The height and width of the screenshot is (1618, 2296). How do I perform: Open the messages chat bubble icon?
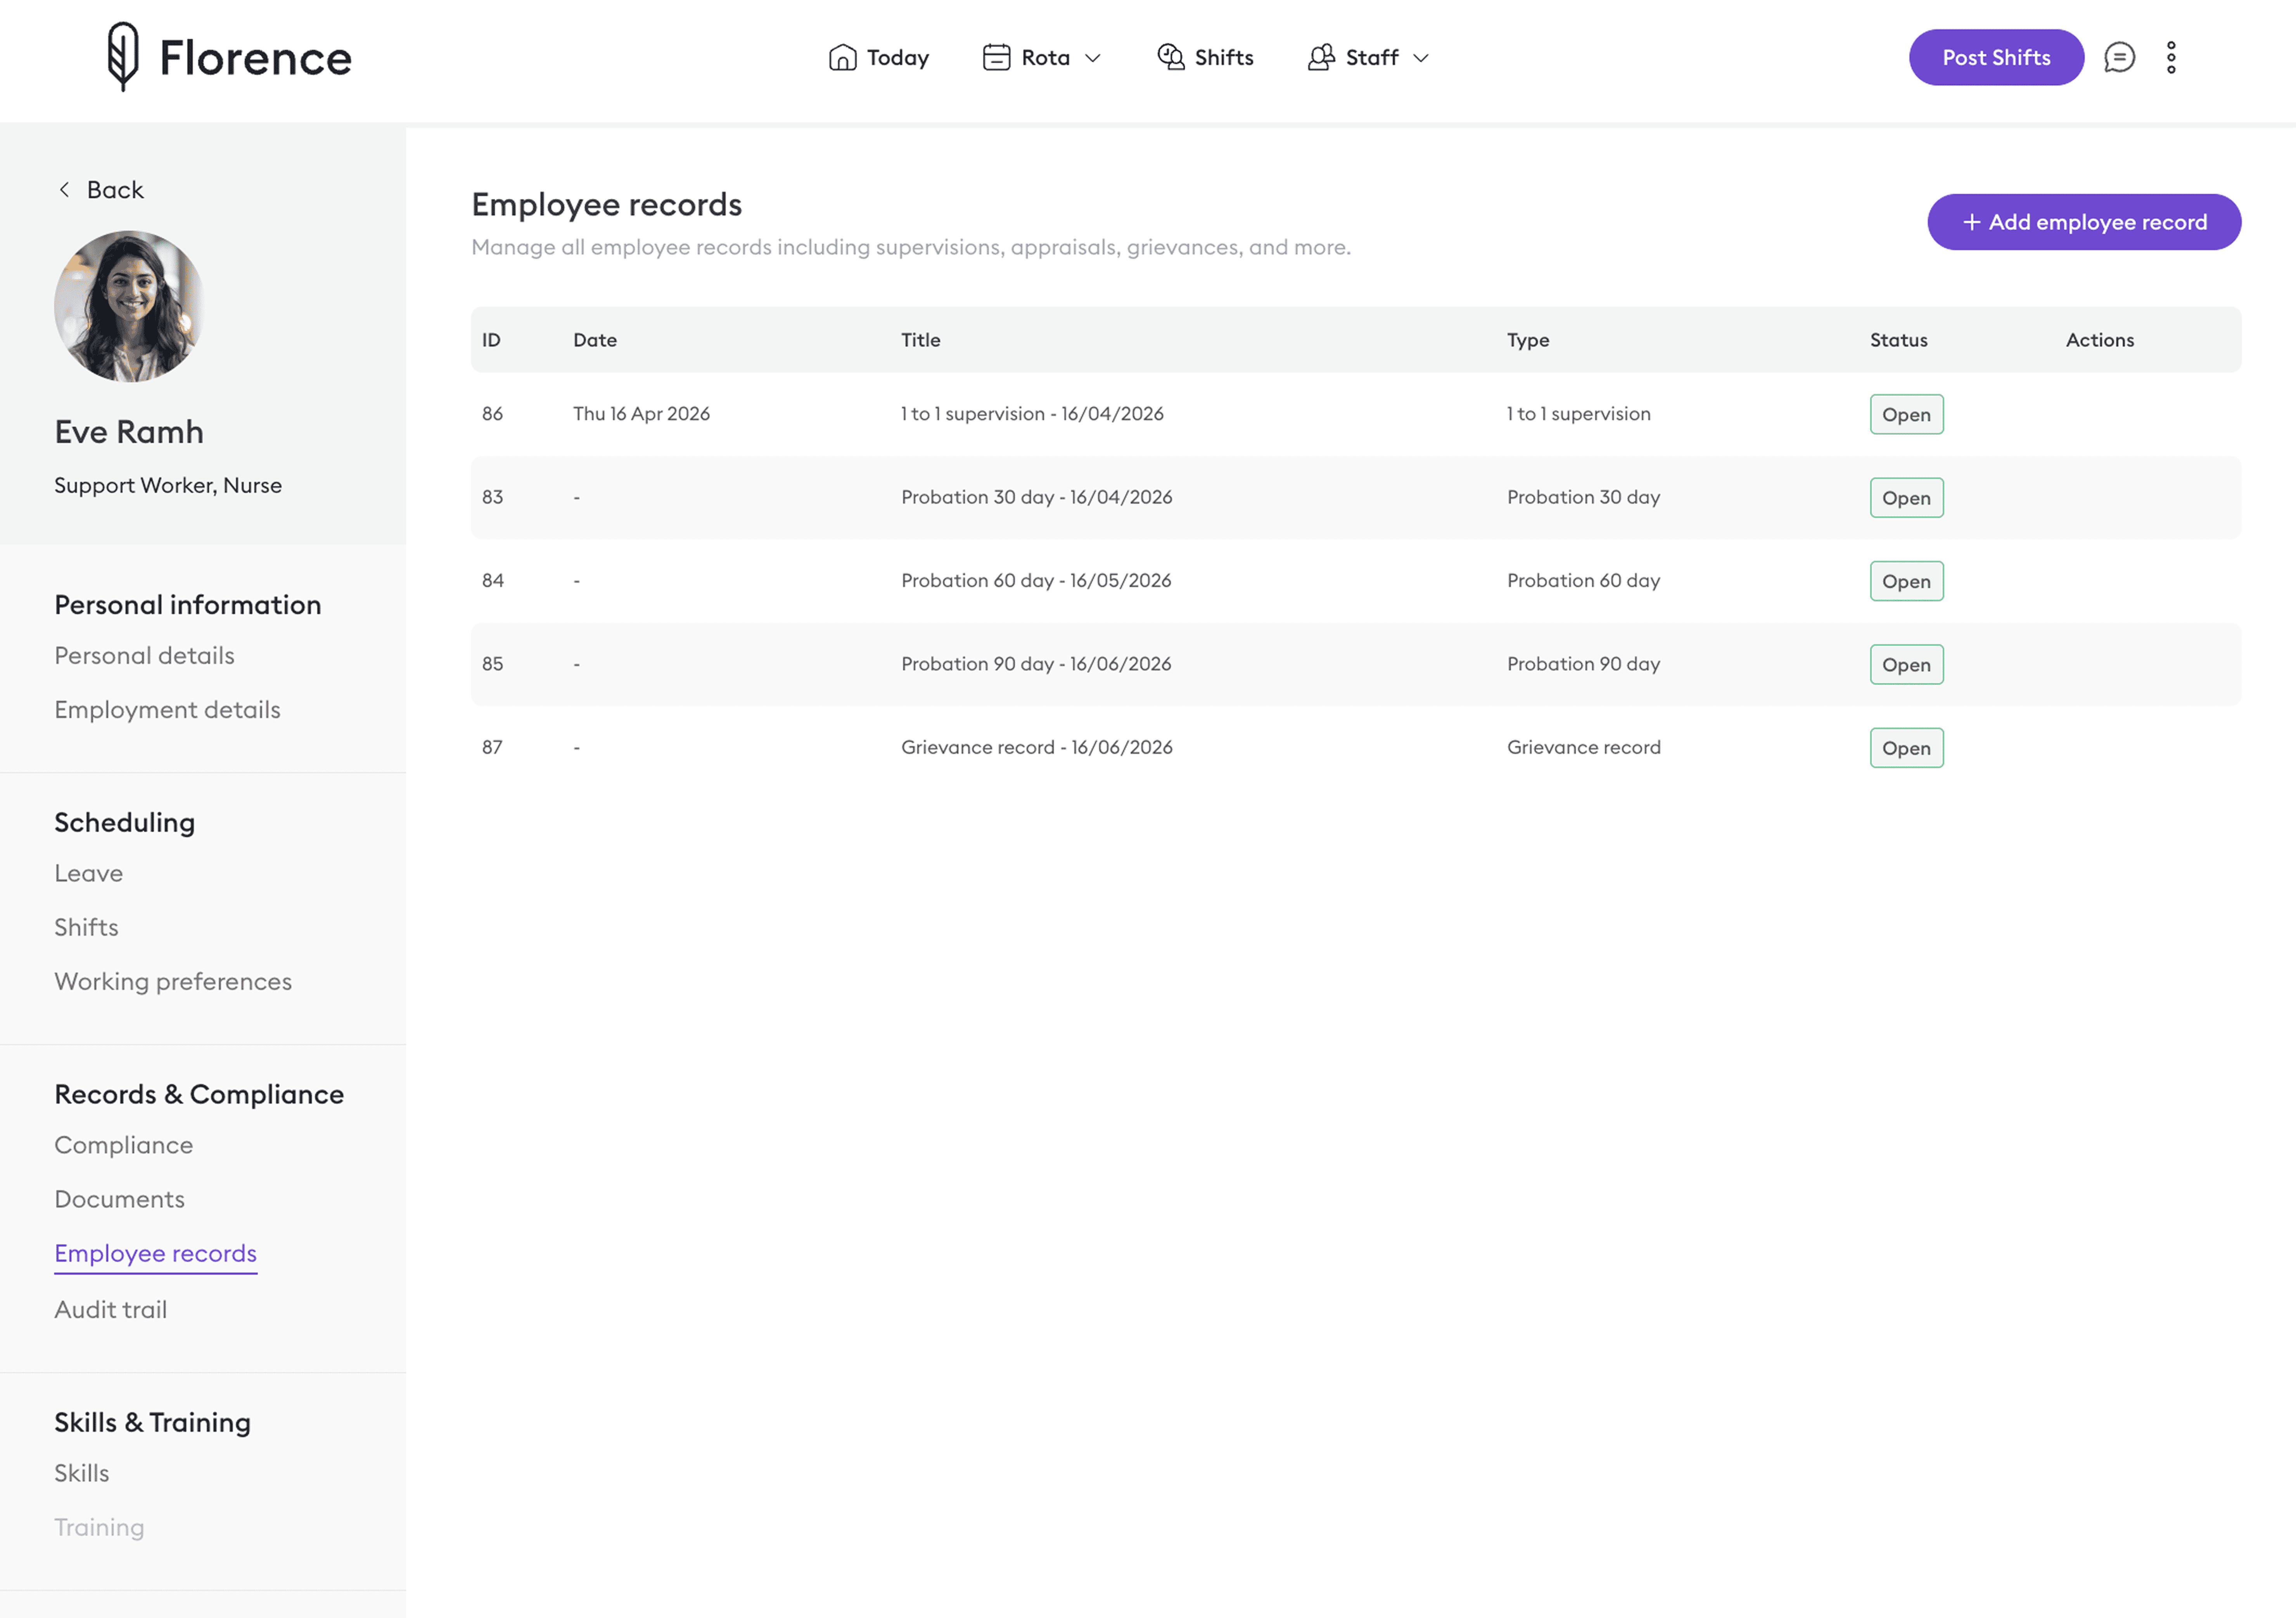coord(2119,57)
